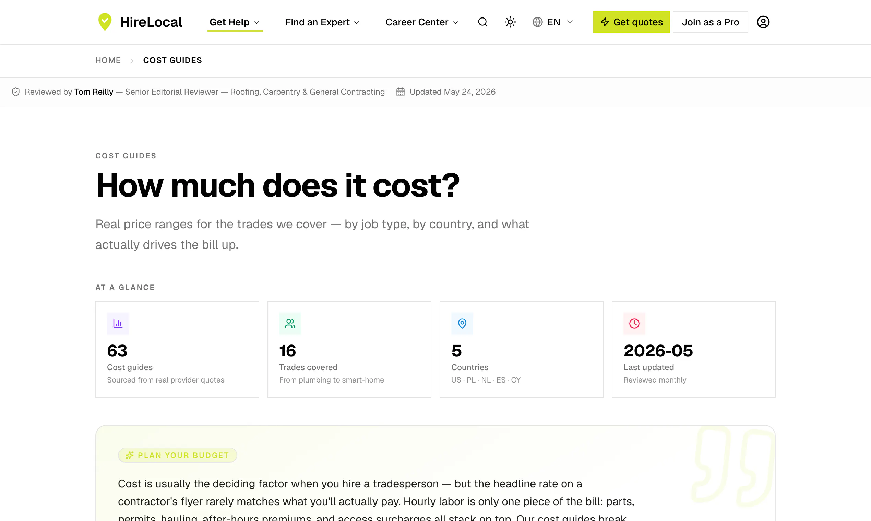Open reviewer Tom Reilly's name
The width and height of the screenshot is (871, 521).
coord(94,92)
